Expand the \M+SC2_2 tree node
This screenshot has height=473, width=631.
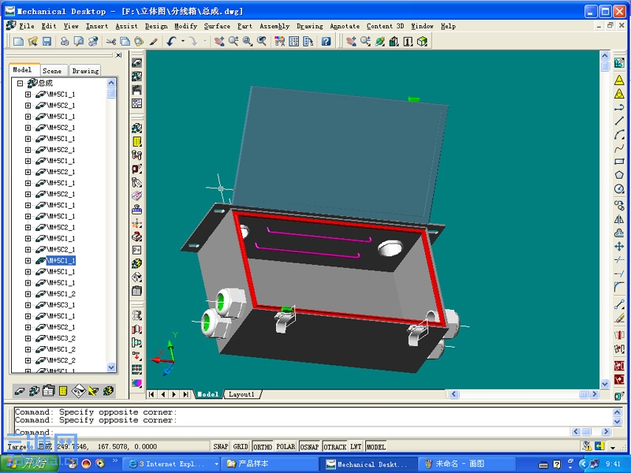coord(28,360)
